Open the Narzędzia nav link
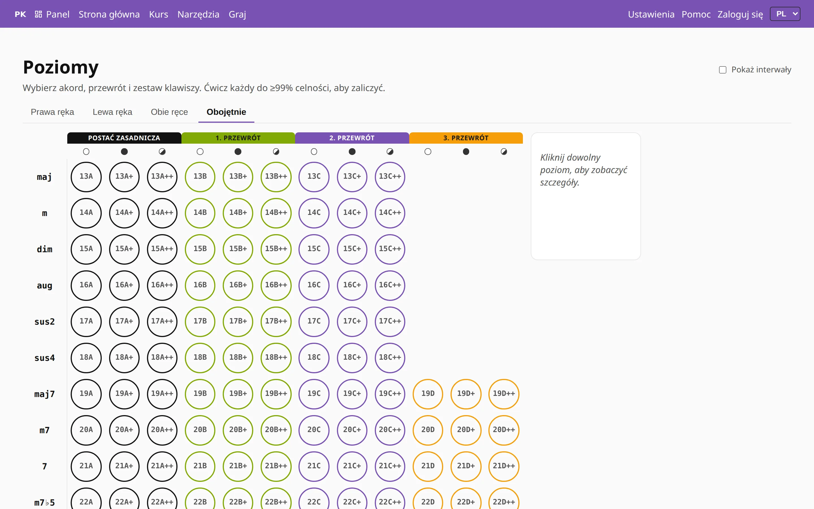 pos(198,14)
